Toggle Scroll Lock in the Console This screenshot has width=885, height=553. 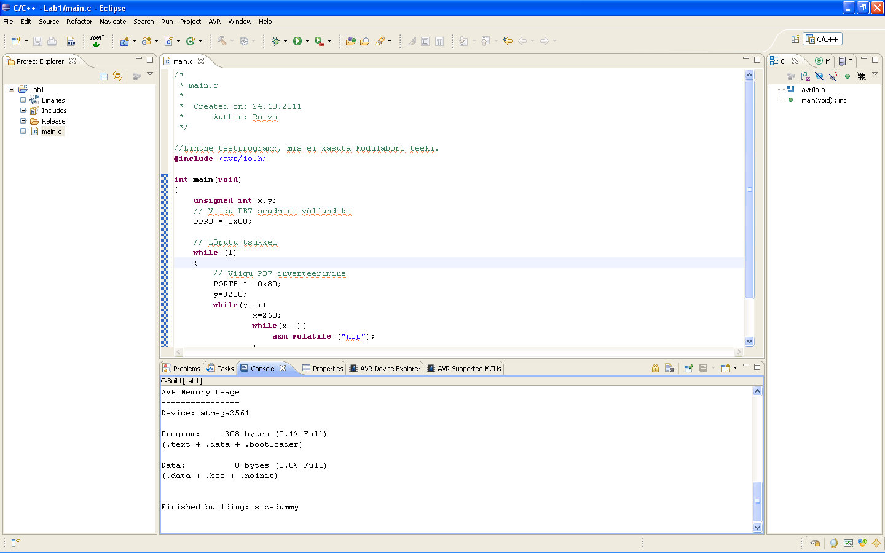(x=655, y=368)
